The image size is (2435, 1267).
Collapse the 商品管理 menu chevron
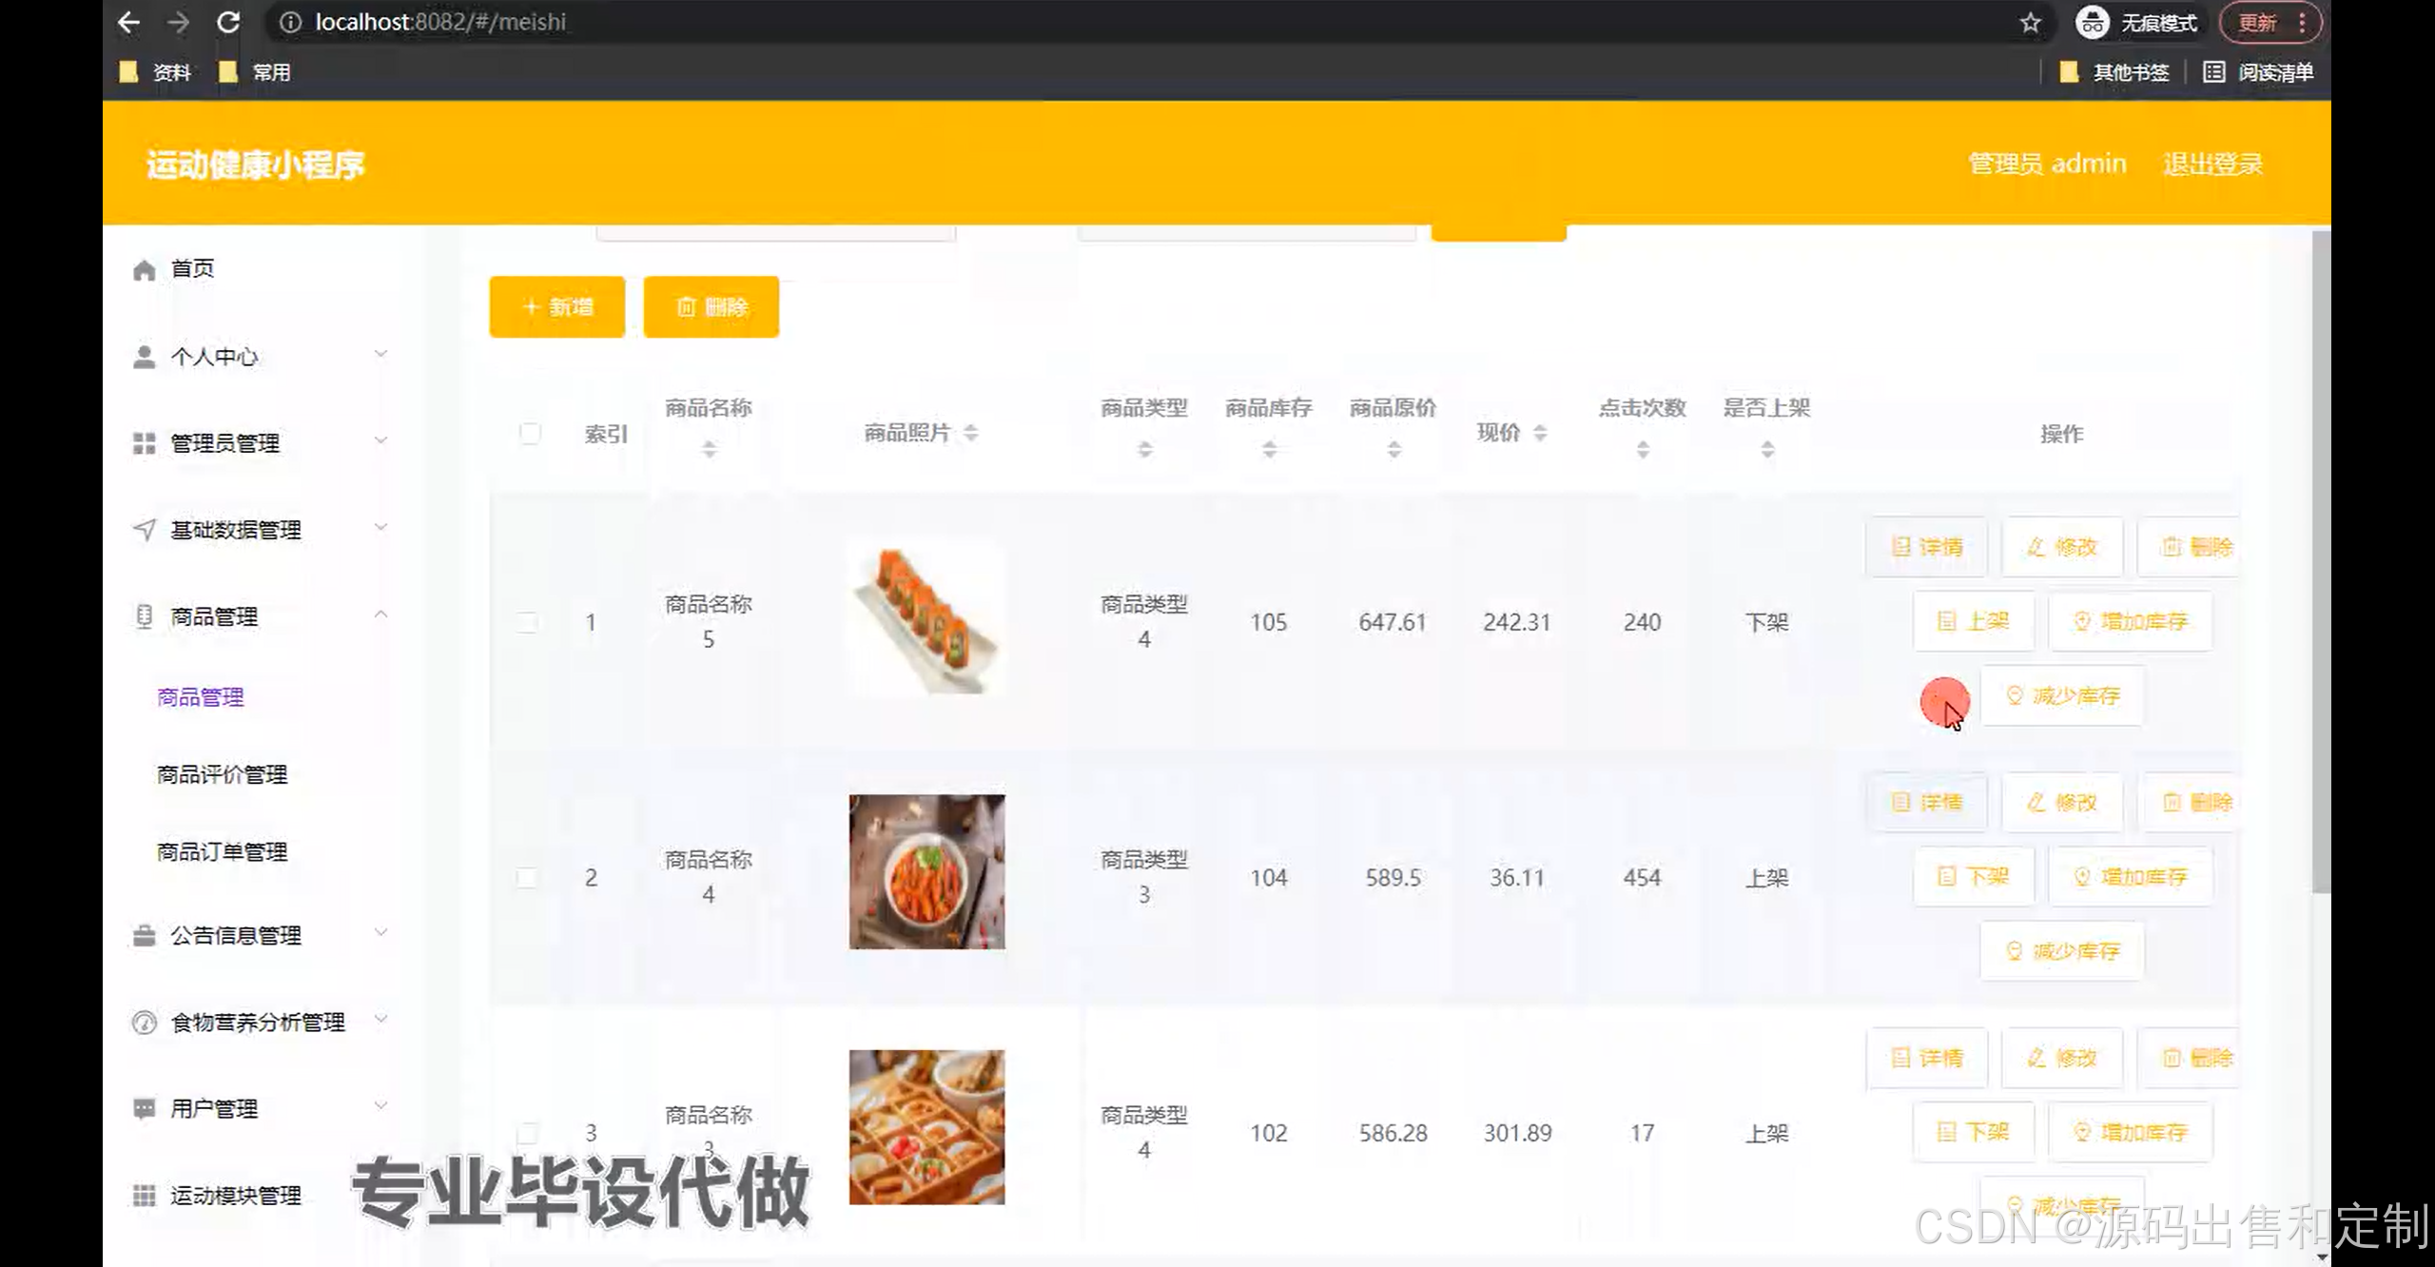380,615
